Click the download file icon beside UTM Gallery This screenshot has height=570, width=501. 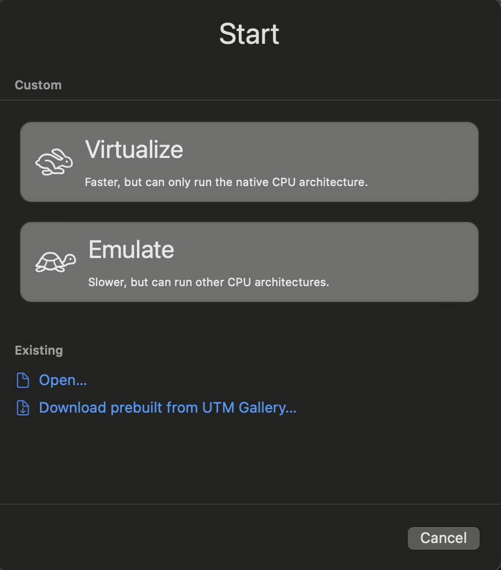click(x=22, y=408)
